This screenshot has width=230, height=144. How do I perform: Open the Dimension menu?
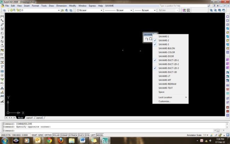62,6
